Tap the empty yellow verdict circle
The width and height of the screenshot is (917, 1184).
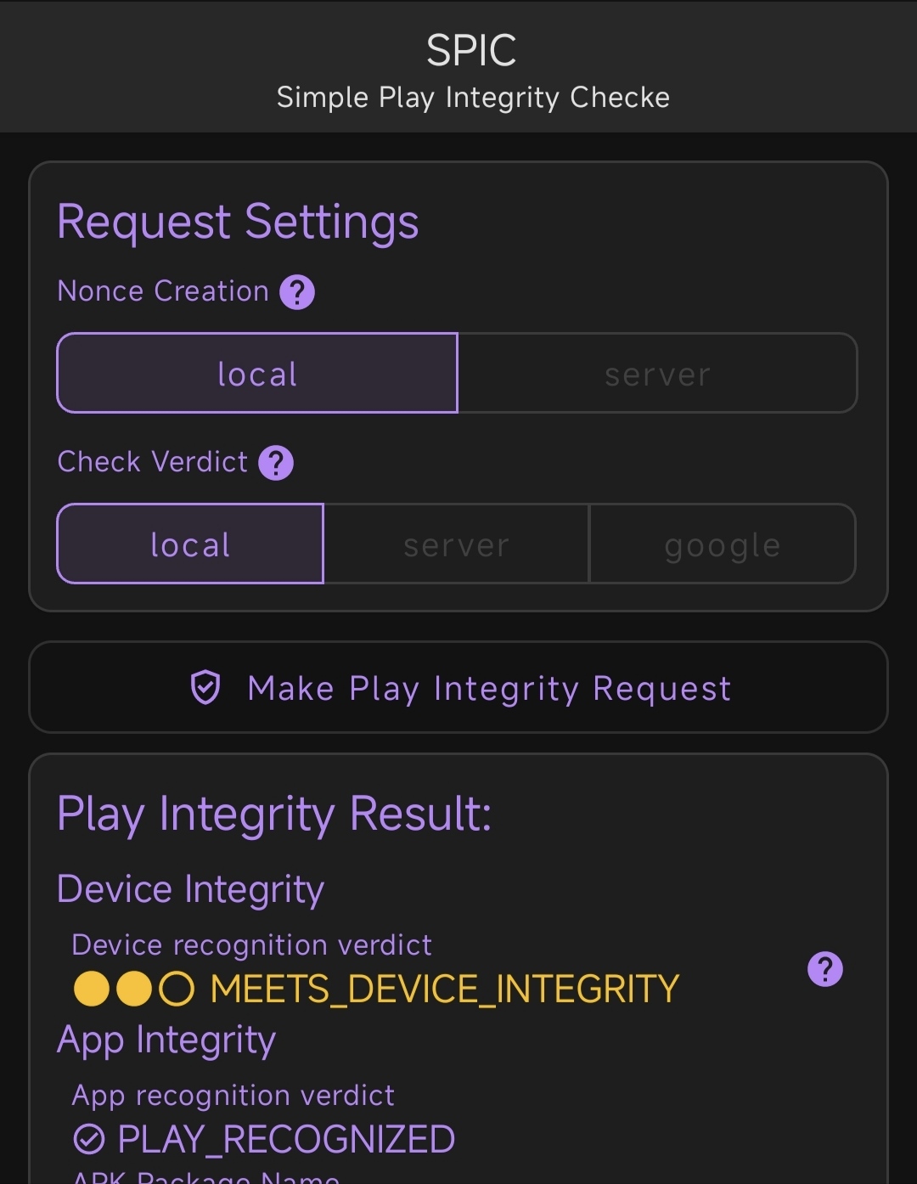[x=177, y=989]
